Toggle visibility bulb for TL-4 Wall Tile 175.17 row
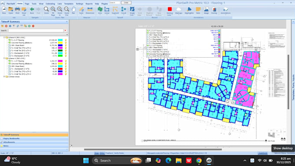 click(66, 51)
